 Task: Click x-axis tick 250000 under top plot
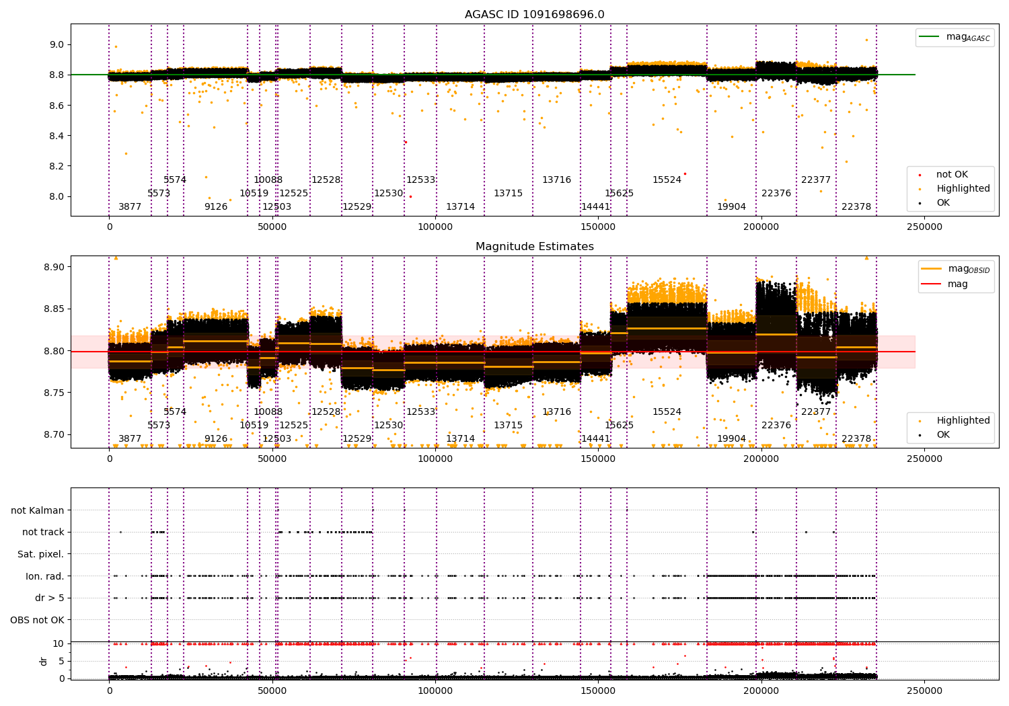tap(924, 227)
